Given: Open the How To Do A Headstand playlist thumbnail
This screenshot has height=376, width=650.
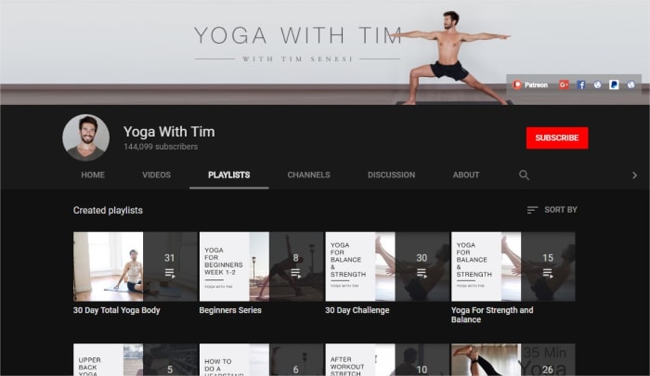Looking at the screenshot, I should point(261,359).
